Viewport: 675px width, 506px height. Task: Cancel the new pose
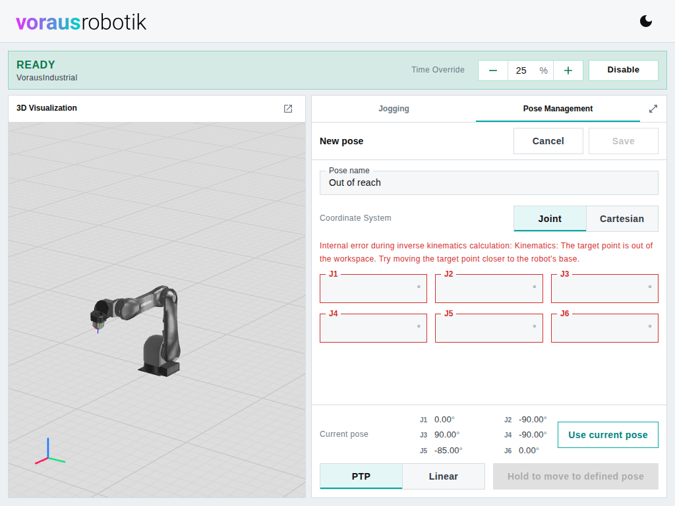pyautogui.click(x=548, y=141)
